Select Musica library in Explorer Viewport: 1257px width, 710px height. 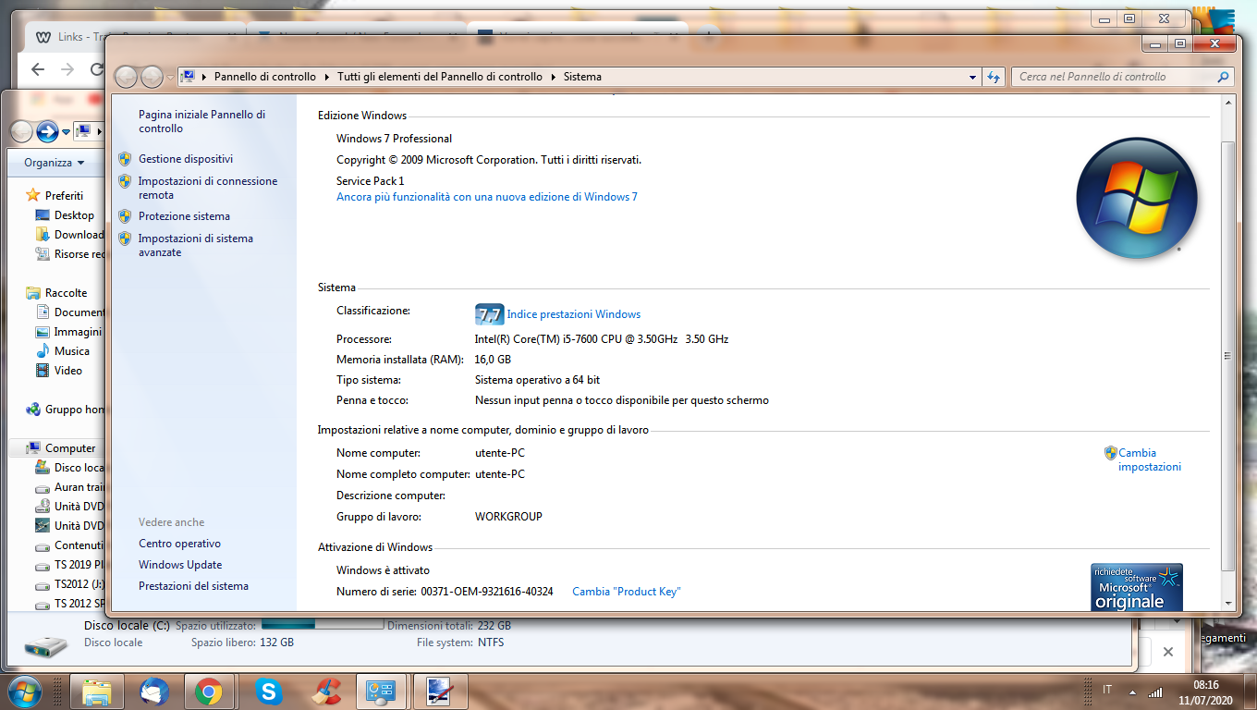pos(63,350)
